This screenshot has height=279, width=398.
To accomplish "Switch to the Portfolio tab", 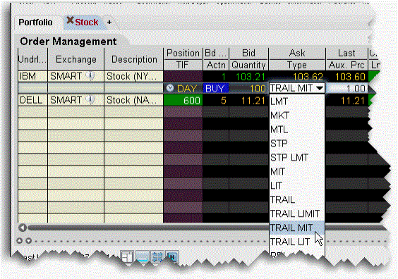I will click(35, 23).
